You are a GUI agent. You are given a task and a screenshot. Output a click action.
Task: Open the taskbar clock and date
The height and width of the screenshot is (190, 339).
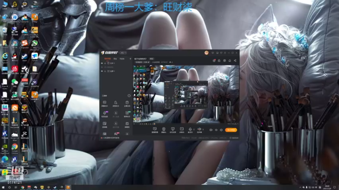point(327,187)
